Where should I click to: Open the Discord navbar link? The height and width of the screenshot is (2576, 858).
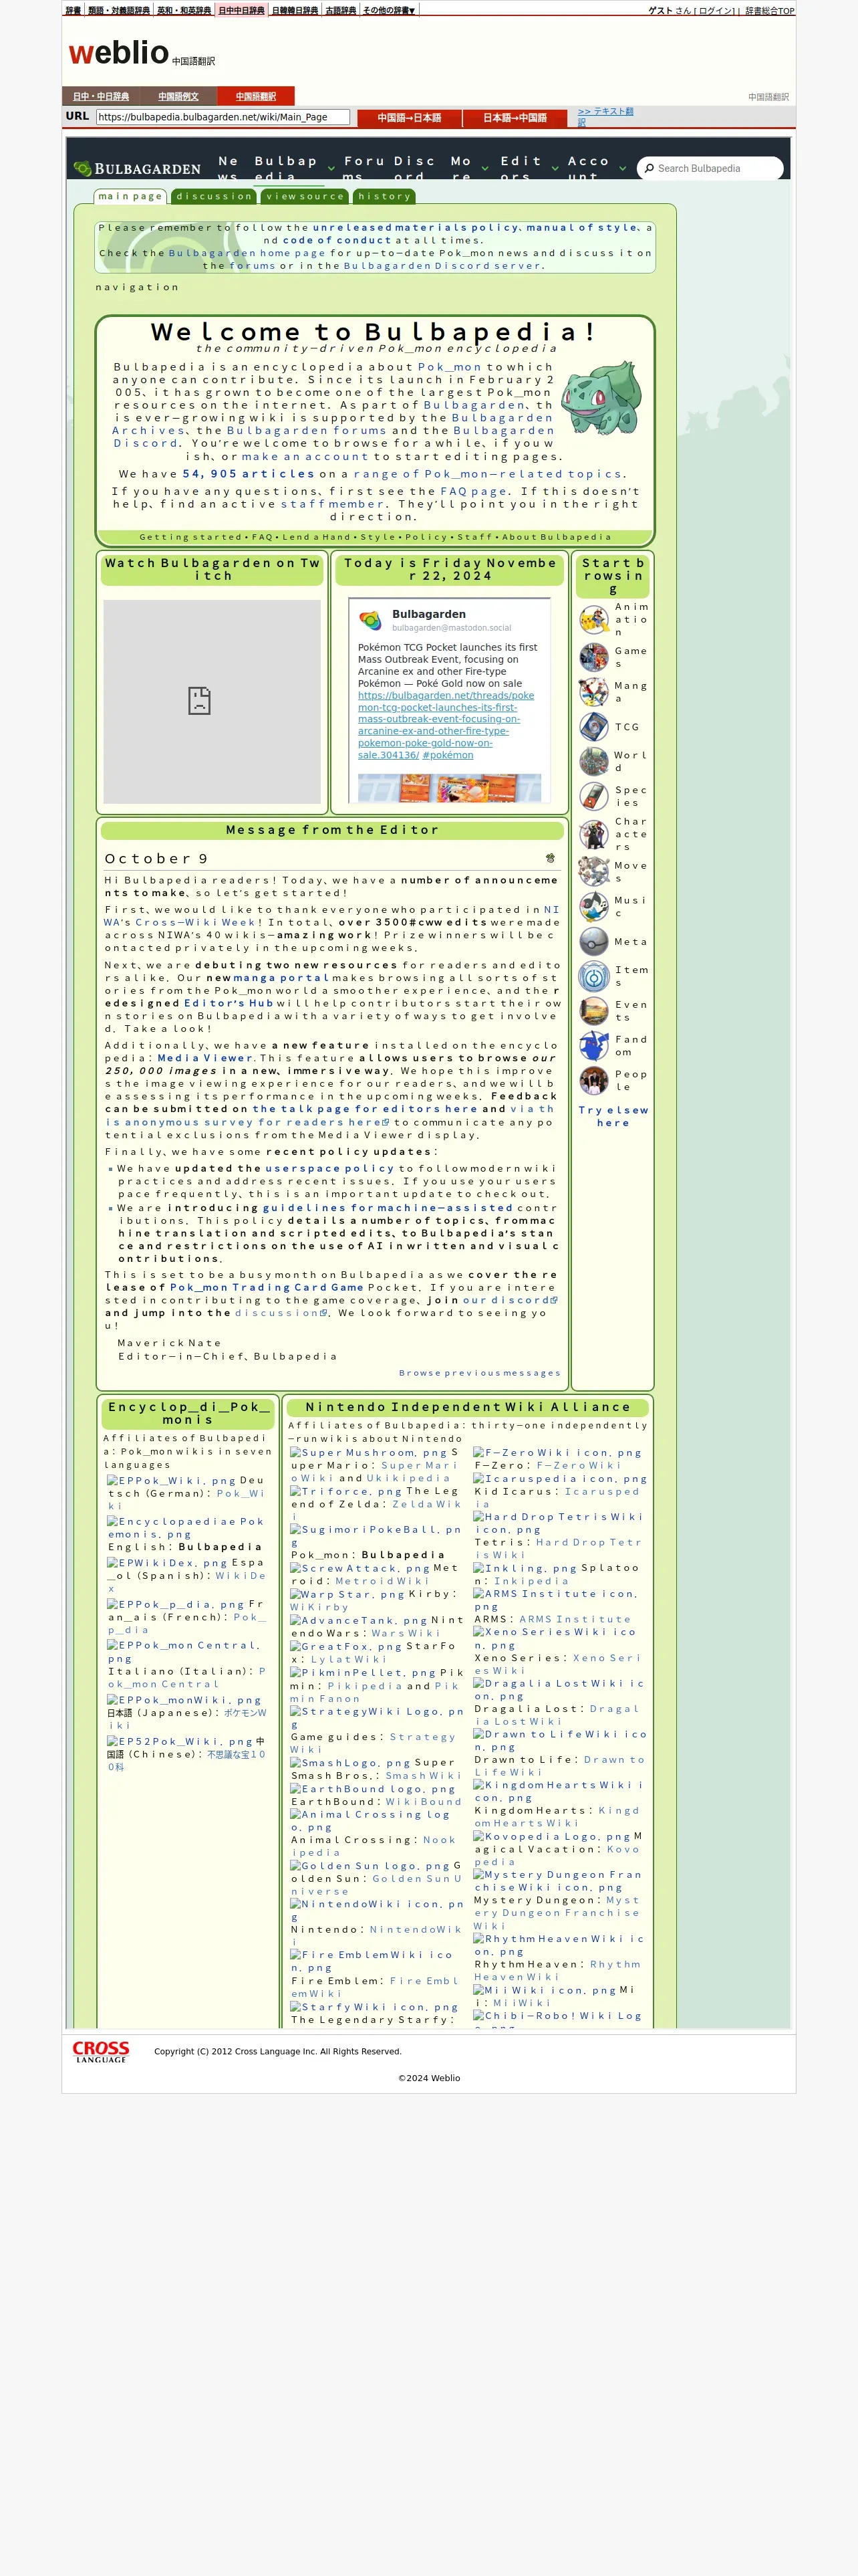click(x=414, y=168)
